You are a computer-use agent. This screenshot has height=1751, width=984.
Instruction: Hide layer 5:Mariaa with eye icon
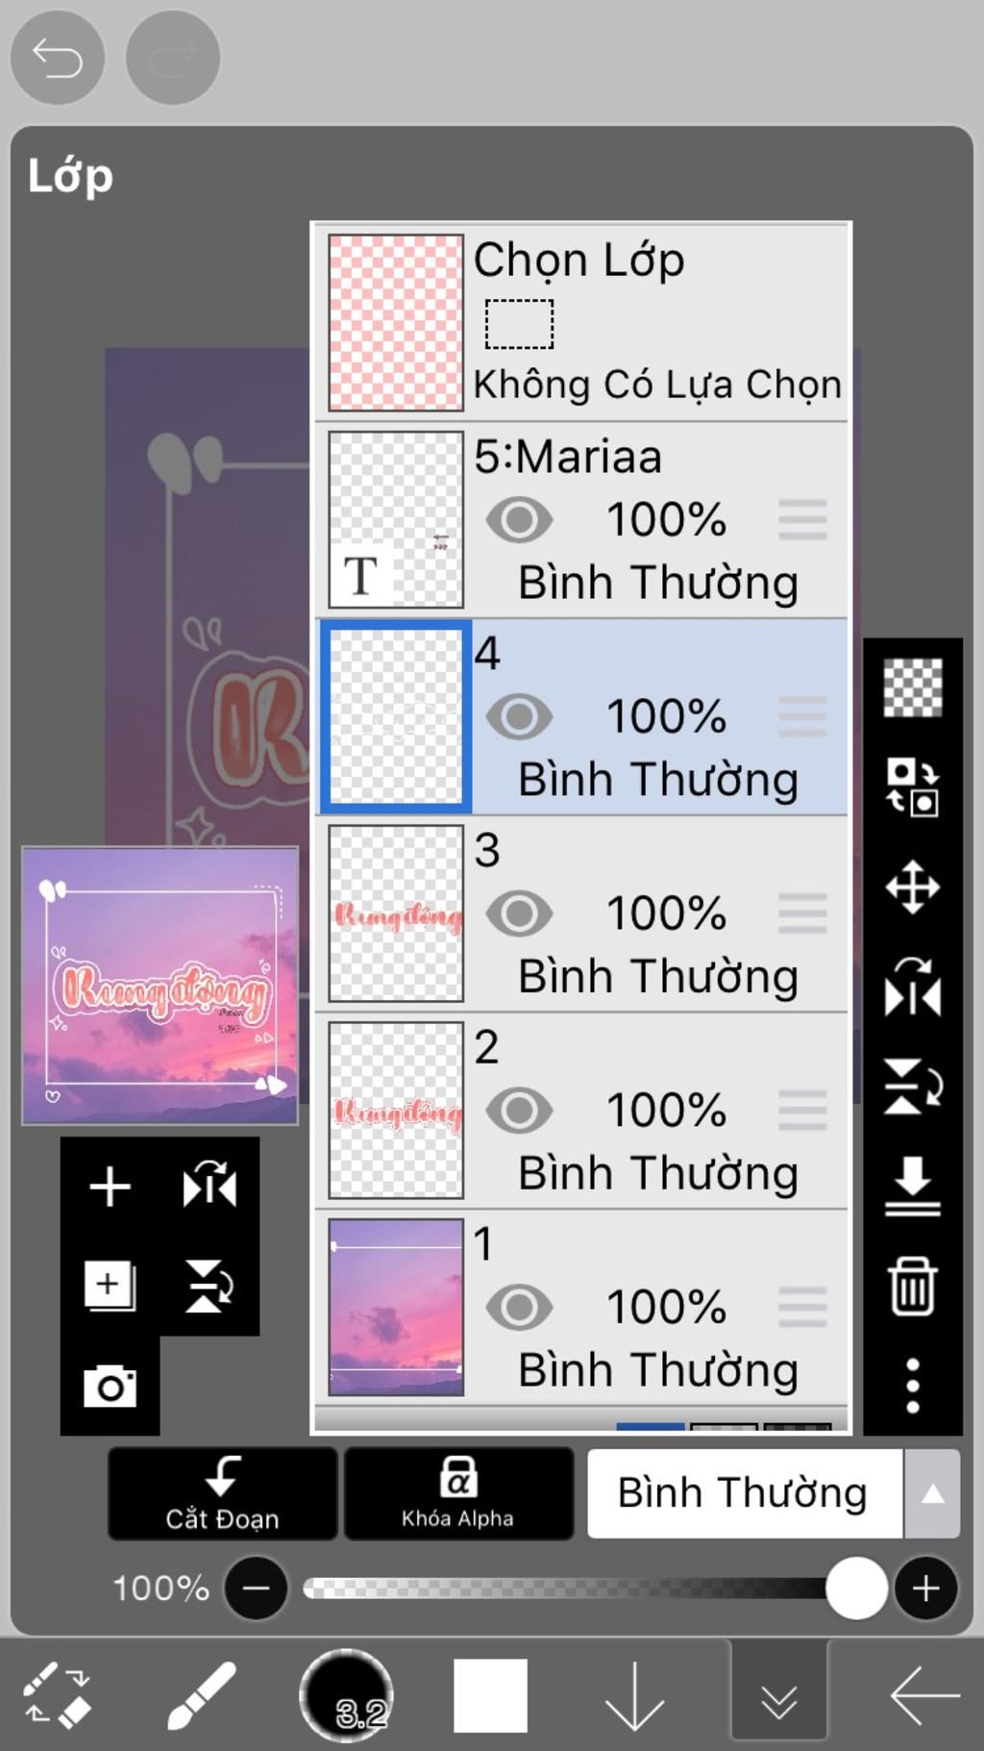click(519, 520)
